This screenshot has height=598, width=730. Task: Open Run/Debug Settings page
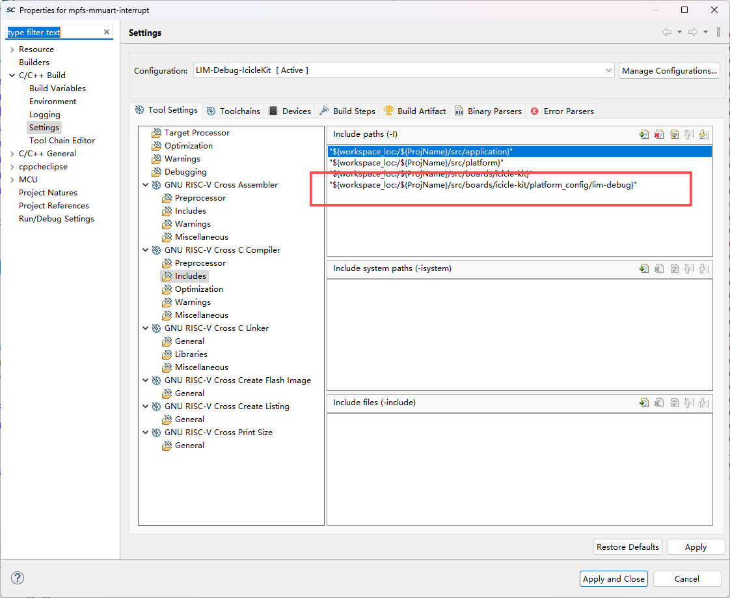tap(57, 219)
